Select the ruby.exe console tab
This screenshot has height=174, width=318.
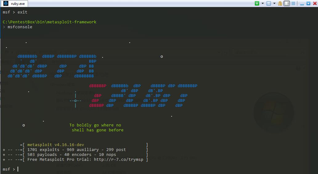point(14,4)
